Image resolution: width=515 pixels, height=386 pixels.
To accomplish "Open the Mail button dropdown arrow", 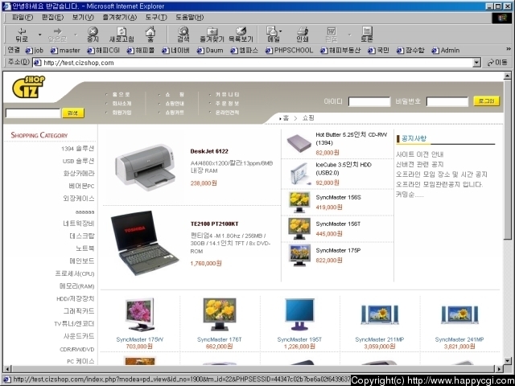I will (x=280, y=31).
